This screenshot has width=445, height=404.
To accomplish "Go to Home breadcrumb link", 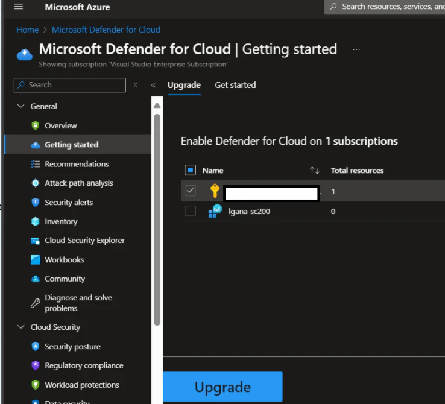I will tap(27, 30).
